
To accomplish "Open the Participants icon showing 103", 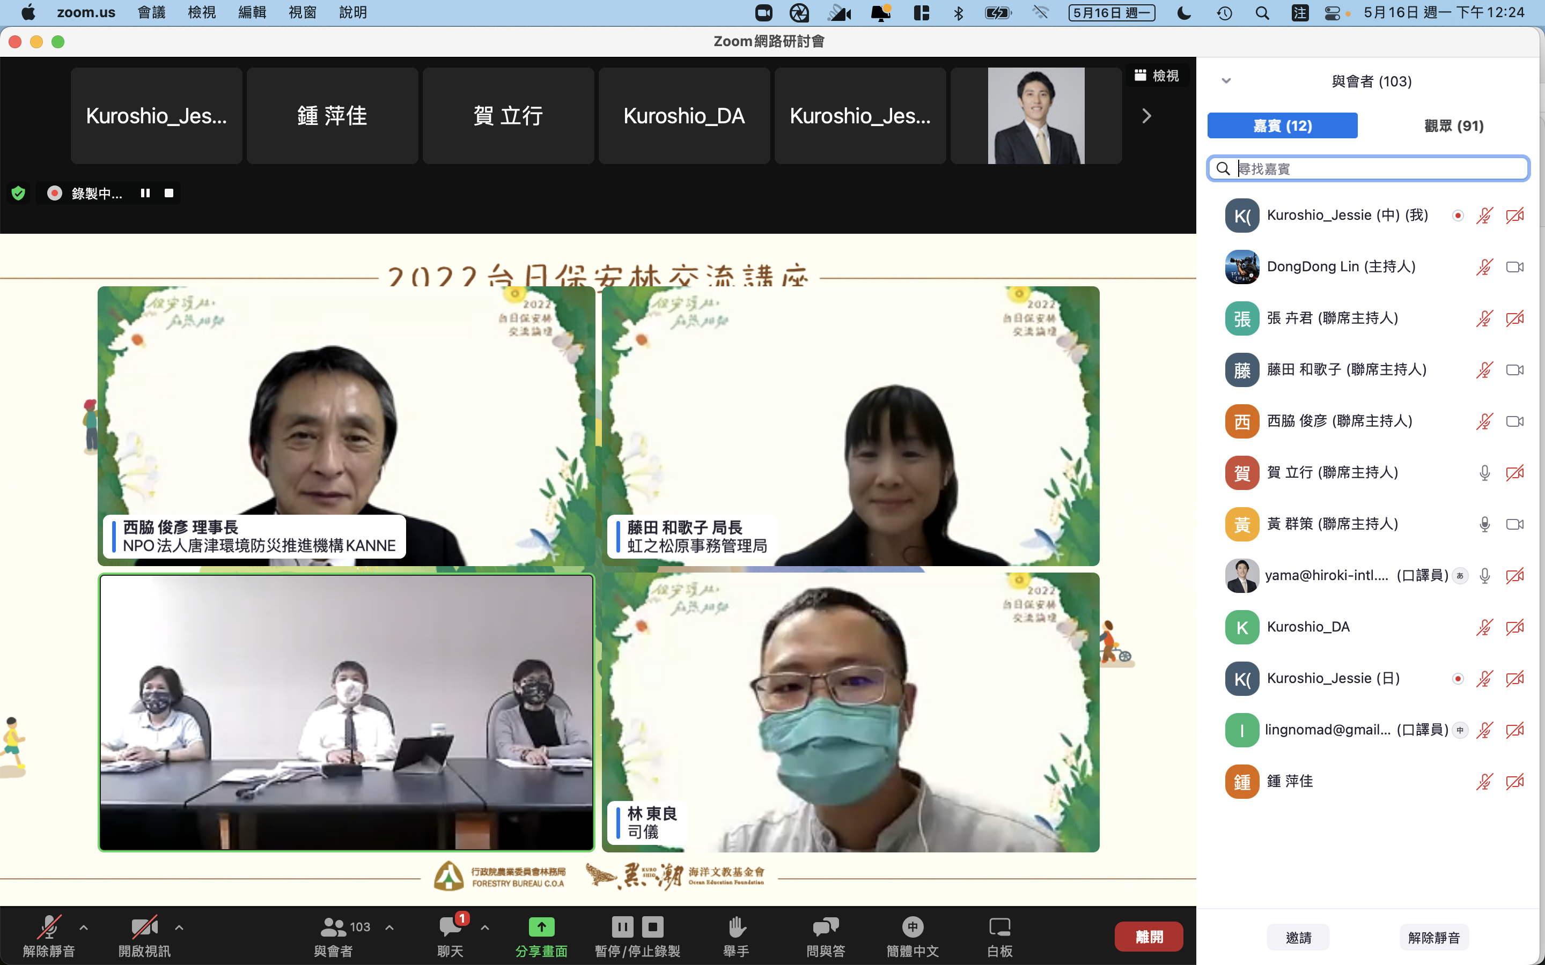I will click(x=333, y=927).
